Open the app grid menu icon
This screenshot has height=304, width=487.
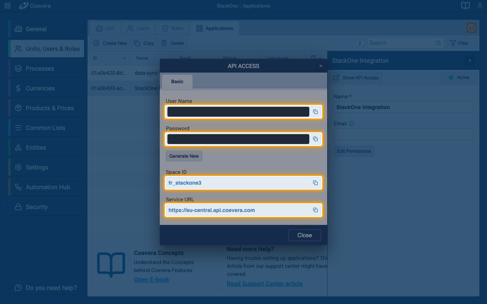(x=7, y=6)
